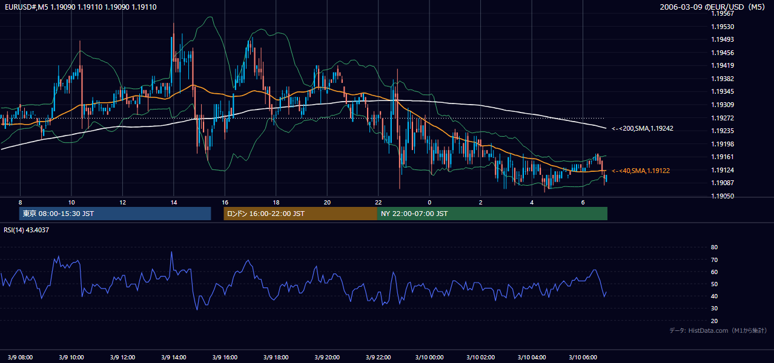Image resolution: width=774 pixels, height=363 pixels.
Task: Click the 40 SMA 1.19122 label
Action: (641, 171)
